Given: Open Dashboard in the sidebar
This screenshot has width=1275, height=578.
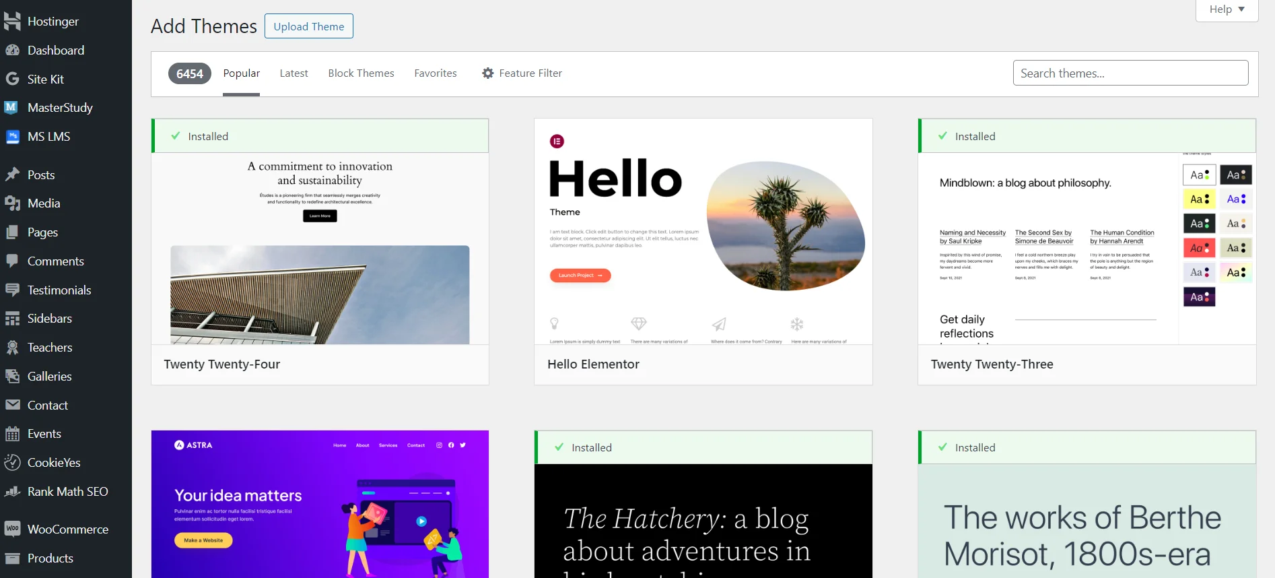Looking at the screenshot, I should [x=56, y=51].
